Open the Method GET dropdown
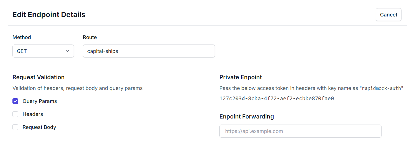 point(43,51)
